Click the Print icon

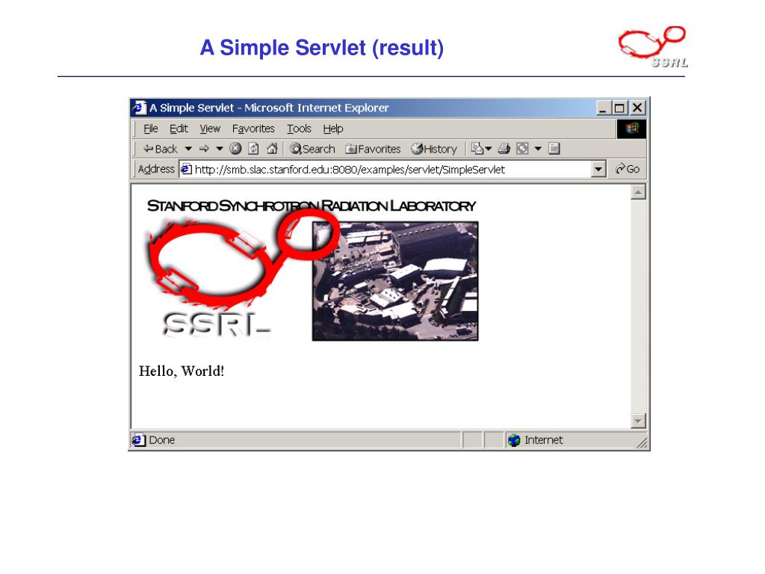(x=504, y=149)
